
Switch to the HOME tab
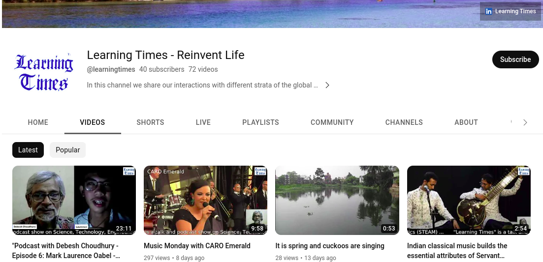tap(38, 122)
